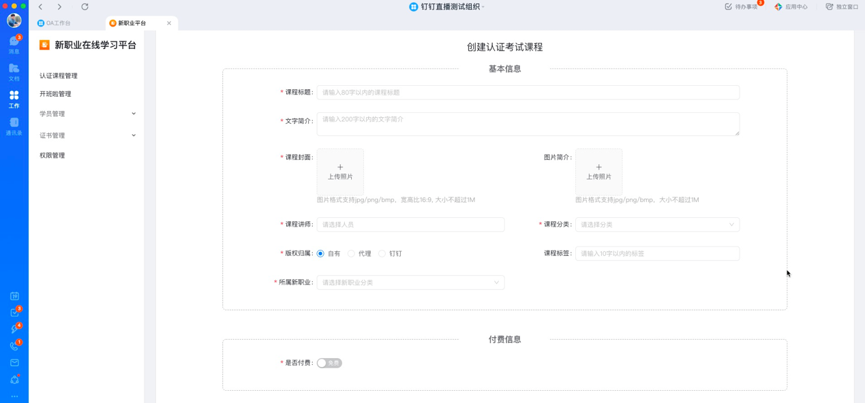This screenshot has height=403, width=865.
Task: Click 上传照片 for 课程封面
Action: tap(340, 172)
